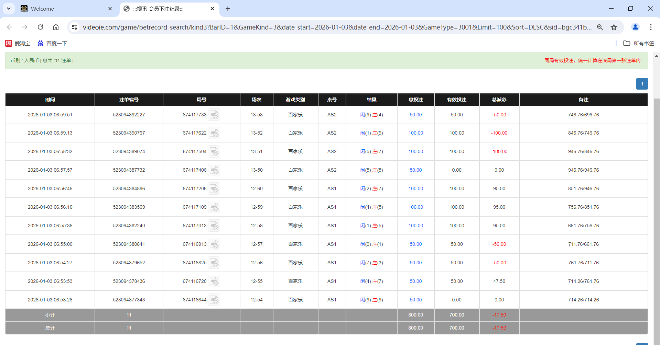Screen dimensions: 660x345
Task: Open the tab search dropdown chevron
Action: coord(9,9)
